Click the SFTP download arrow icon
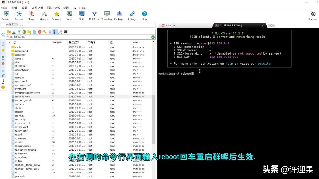 pyautogui.click(x=14, y=32)
